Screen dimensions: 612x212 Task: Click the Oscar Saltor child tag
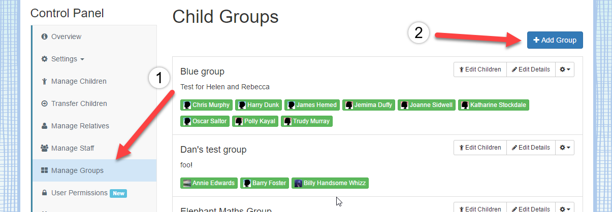pos(205,121)
